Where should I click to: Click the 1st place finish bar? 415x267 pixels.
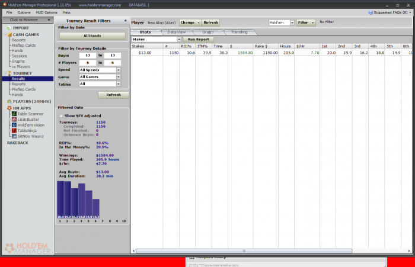[x=60, y=200]
